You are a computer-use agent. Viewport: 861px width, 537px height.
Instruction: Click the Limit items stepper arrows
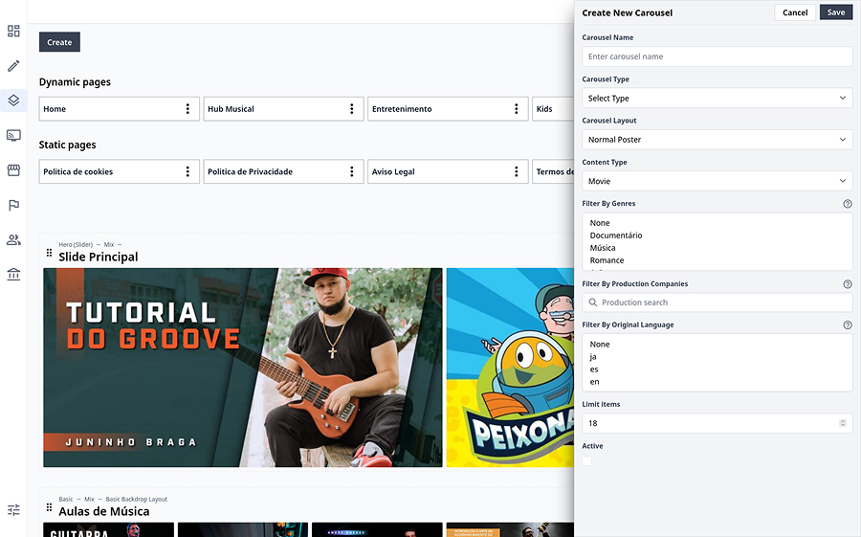point(843,423)
